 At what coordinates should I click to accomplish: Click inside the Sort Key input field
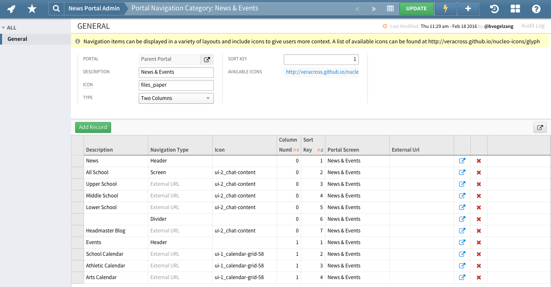coord(321,59)
